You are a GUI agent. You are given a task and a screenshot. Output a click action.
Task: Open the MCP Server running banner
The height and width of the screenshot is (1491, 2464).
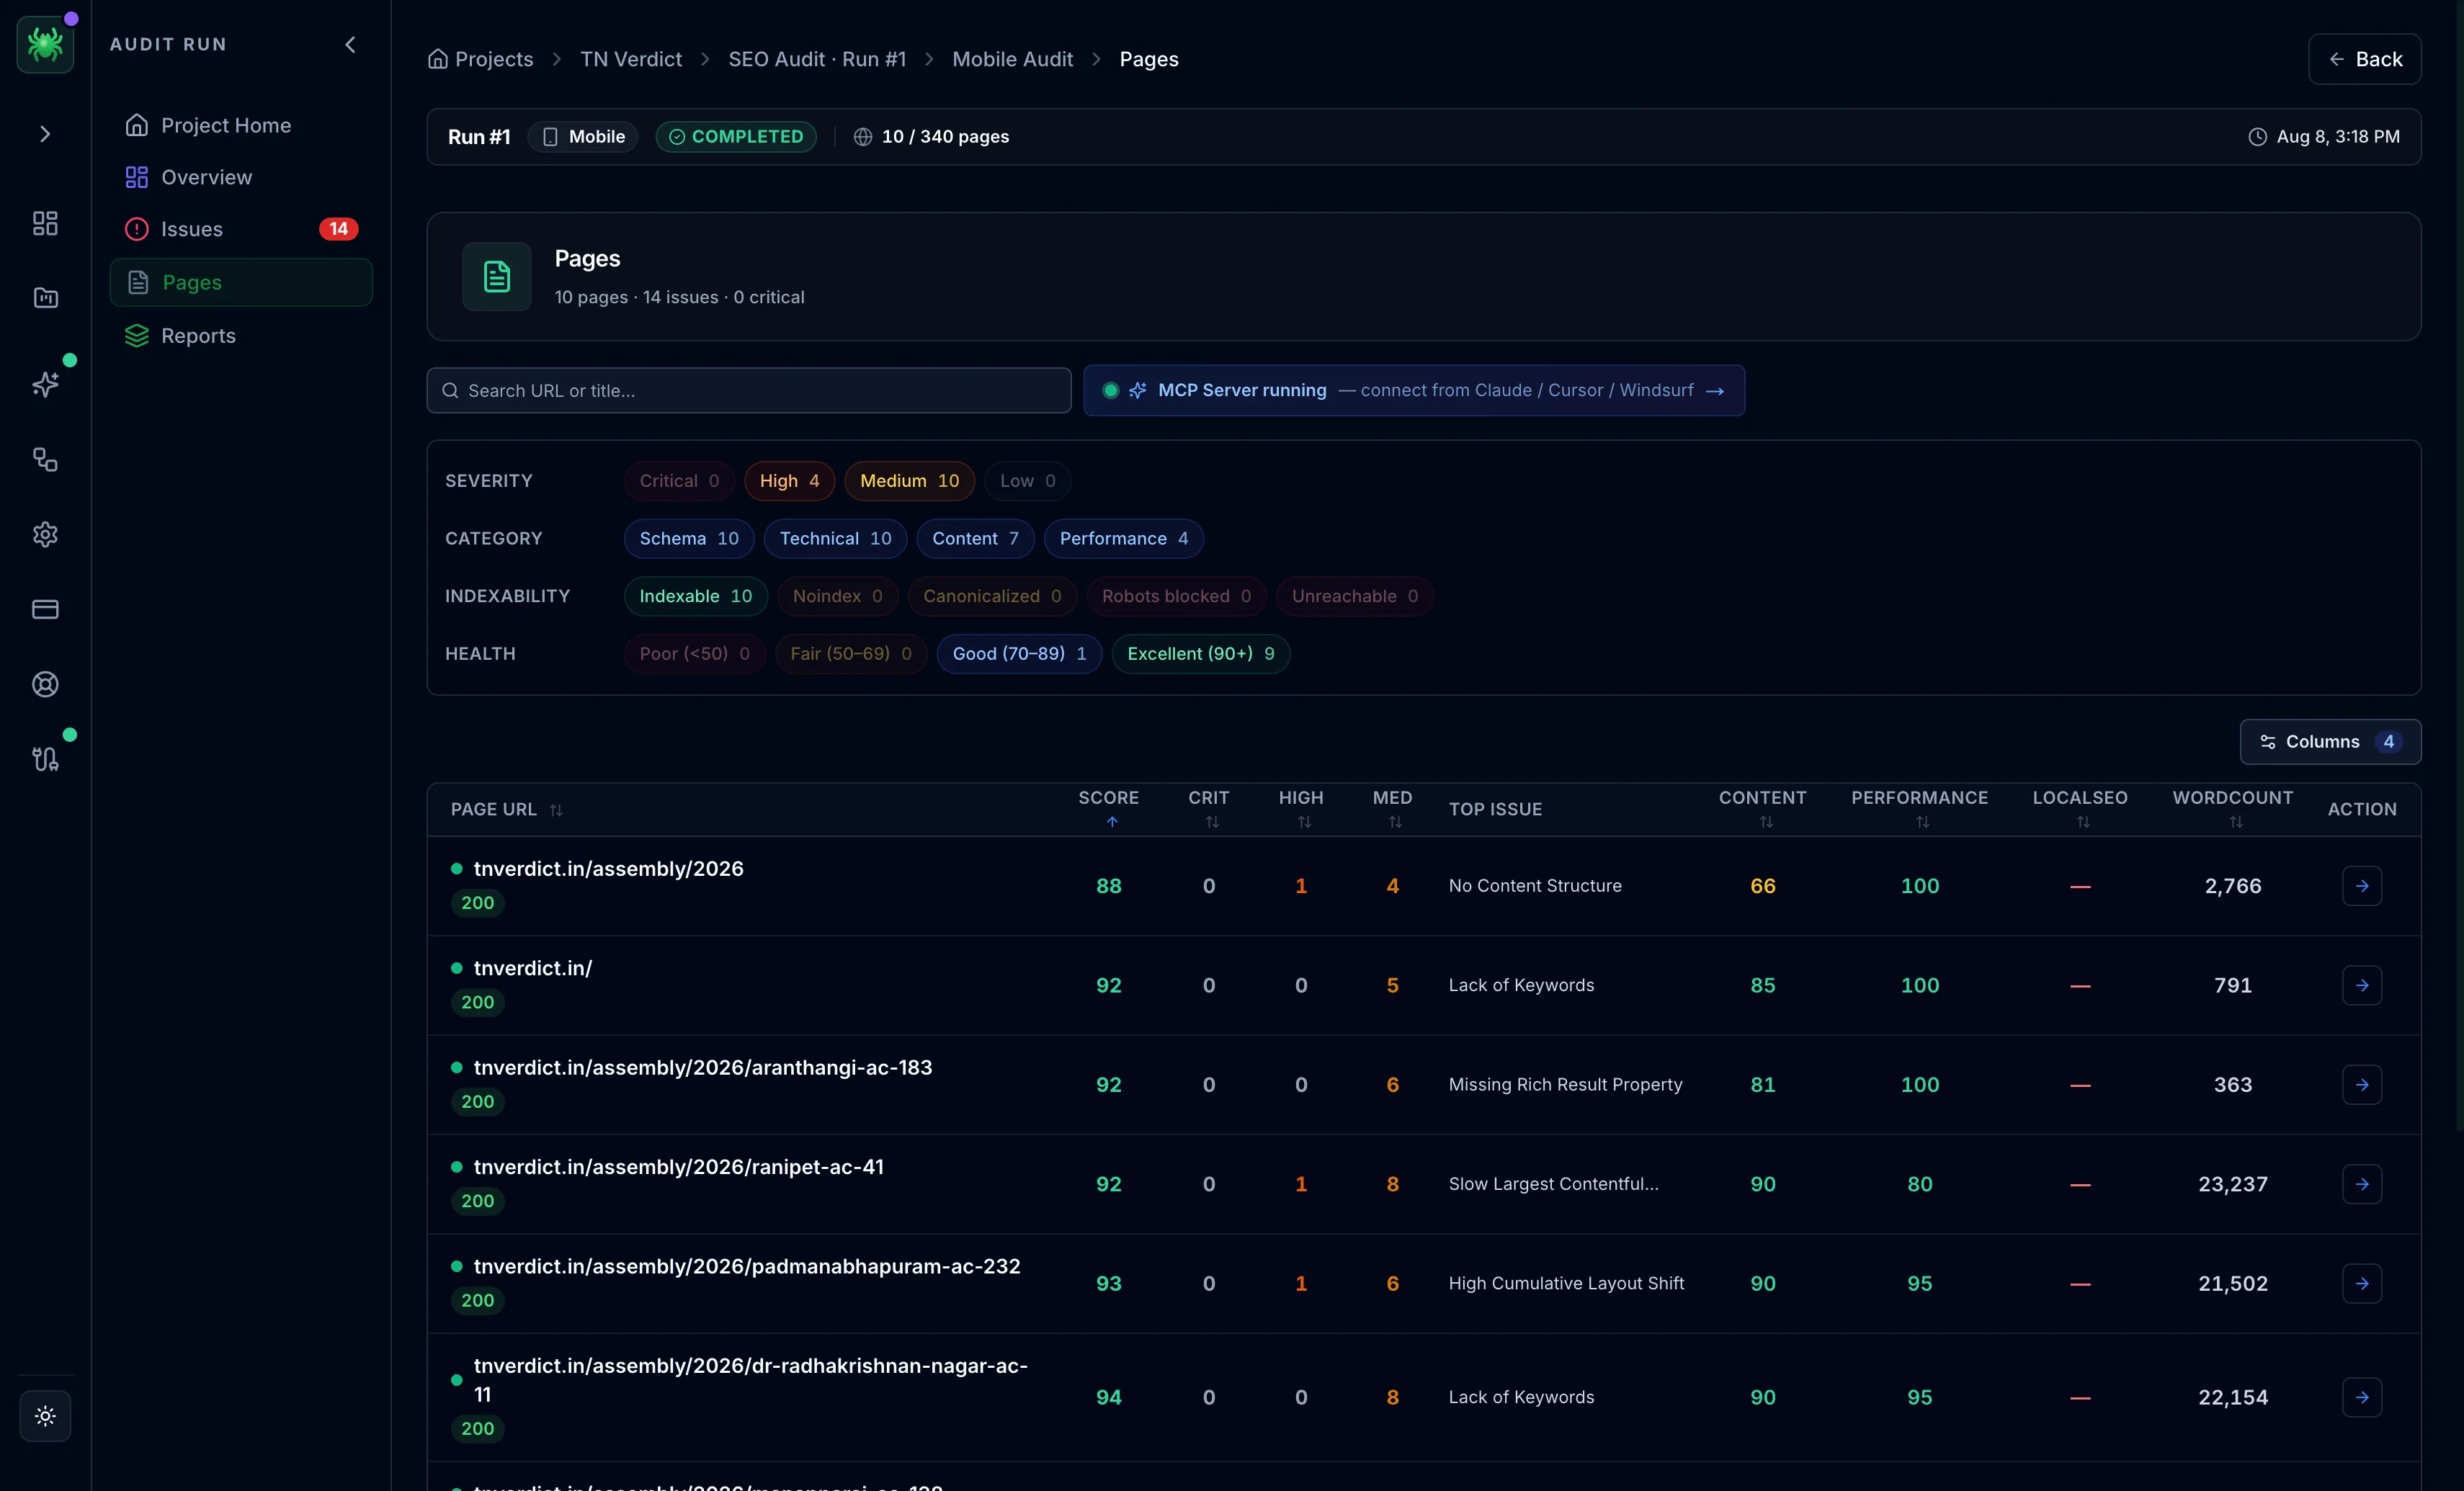click(1414, 390)
